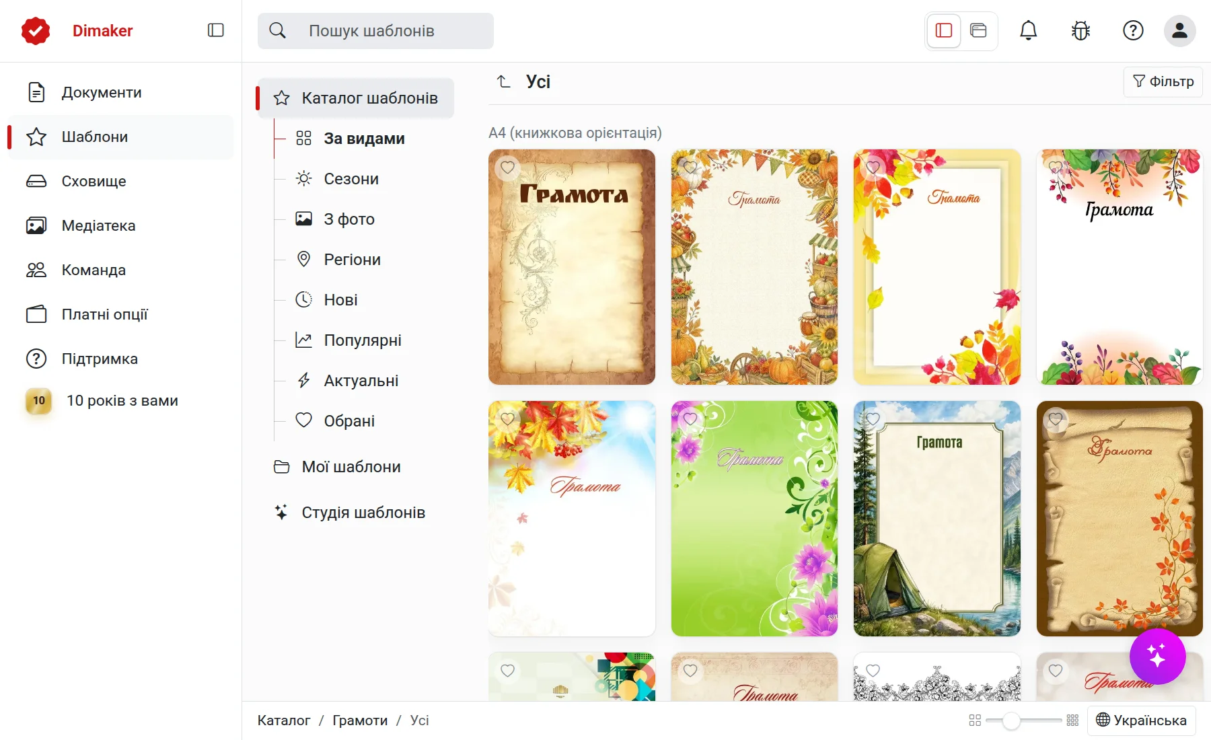Open Студія шаблонів
The image size is (1211, 740).
(x=356, y=513)
